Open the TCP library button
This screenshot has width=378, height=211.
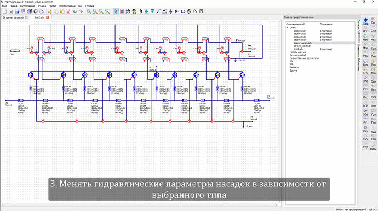[x=365, y=104]
